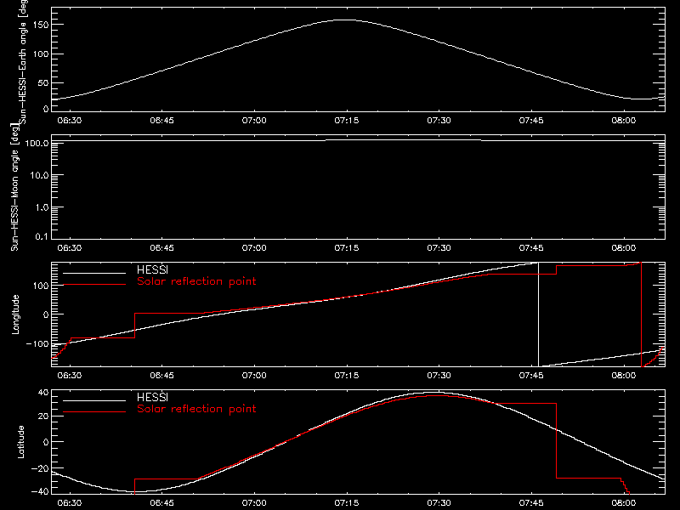Screen dimensions: 680x510
Task: Click the 100 tick label on Earth angle plot
Action: (x=42, y=54)
